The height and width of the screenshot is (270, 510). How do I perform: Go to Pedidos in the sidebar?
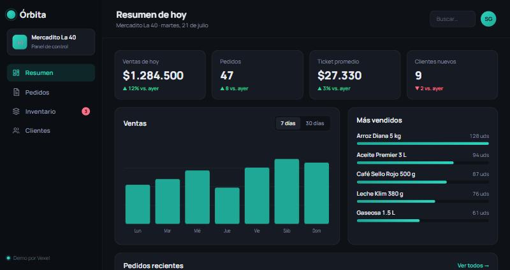click(51, 92)
